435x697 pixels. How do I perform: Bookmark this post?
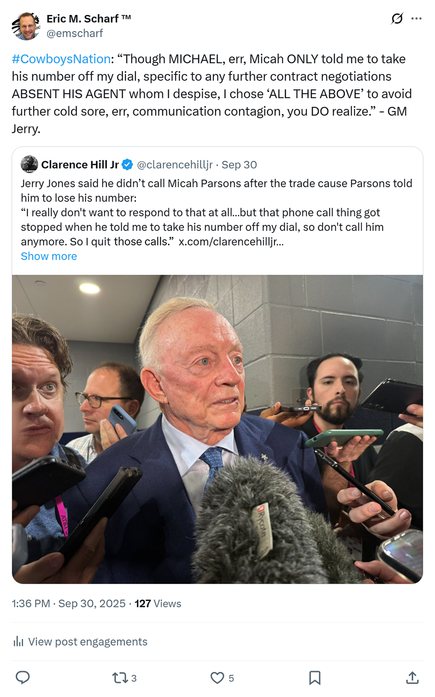click(x=315, y=678)
